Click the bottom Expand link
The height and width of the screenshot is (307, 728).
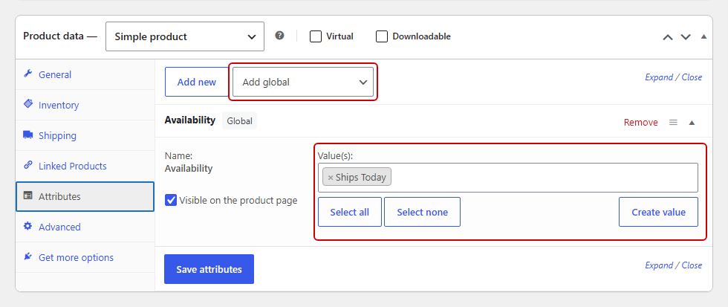pos(659,265)
